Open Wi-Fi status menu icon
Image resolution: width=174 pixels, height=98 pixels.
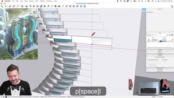point(153,1)
